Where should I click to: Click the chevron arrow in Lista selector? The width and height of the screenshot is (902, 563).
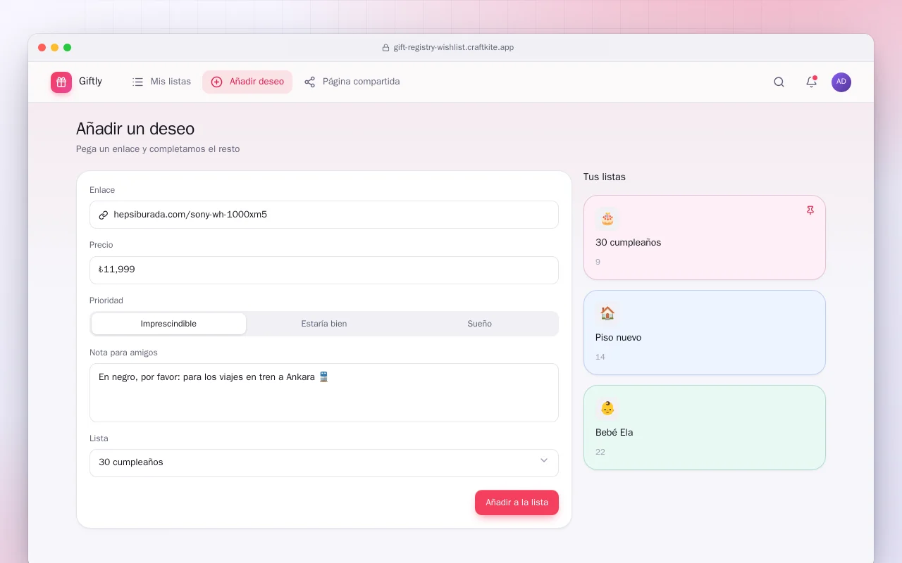(x=544, y=461)
